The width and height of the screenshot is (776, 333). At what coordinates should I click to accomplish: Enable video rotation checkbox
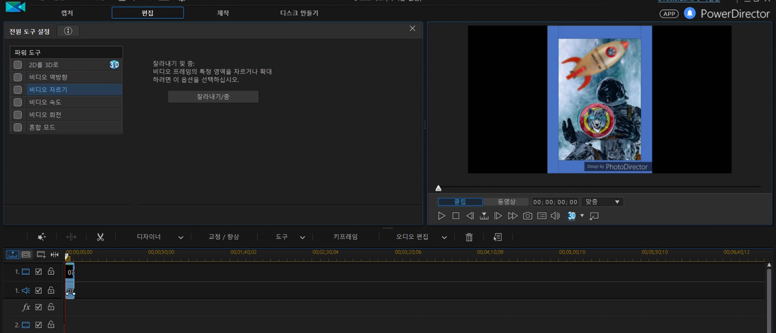click(18, 115)
